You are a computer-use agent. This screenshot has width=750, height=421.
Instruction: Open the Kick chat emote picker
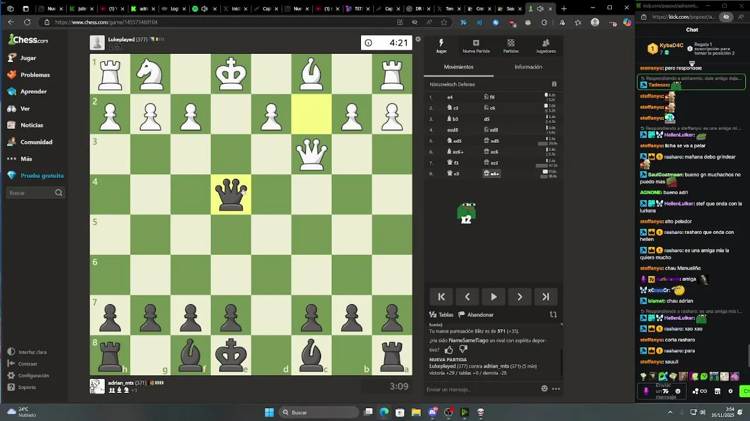click(x=678, y=391)
